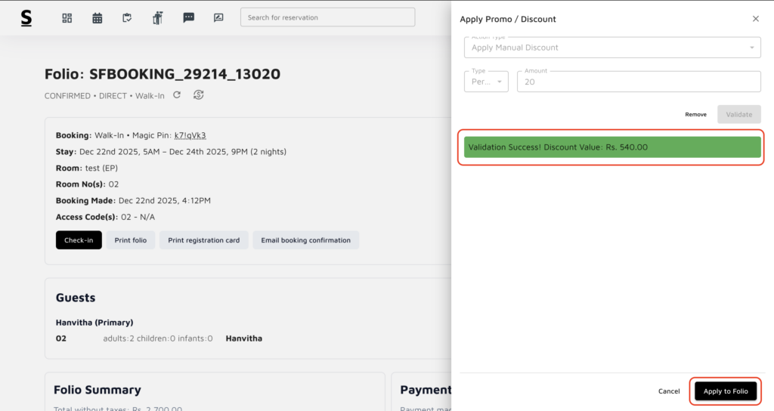Click the feedback review icon
Image resolution: width=774 pixels, height=411 pixels.
pos(218,18)
